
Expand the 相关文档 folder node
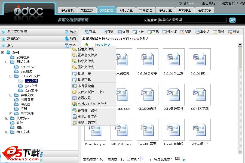[x=6, y=132]
